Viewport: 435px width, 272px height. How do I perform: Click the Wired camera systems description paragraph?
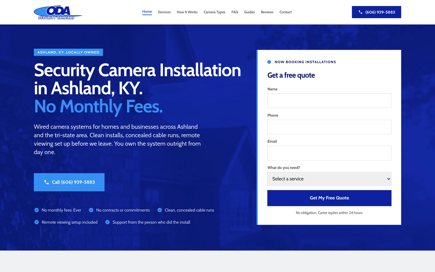(x=117, y=140)
